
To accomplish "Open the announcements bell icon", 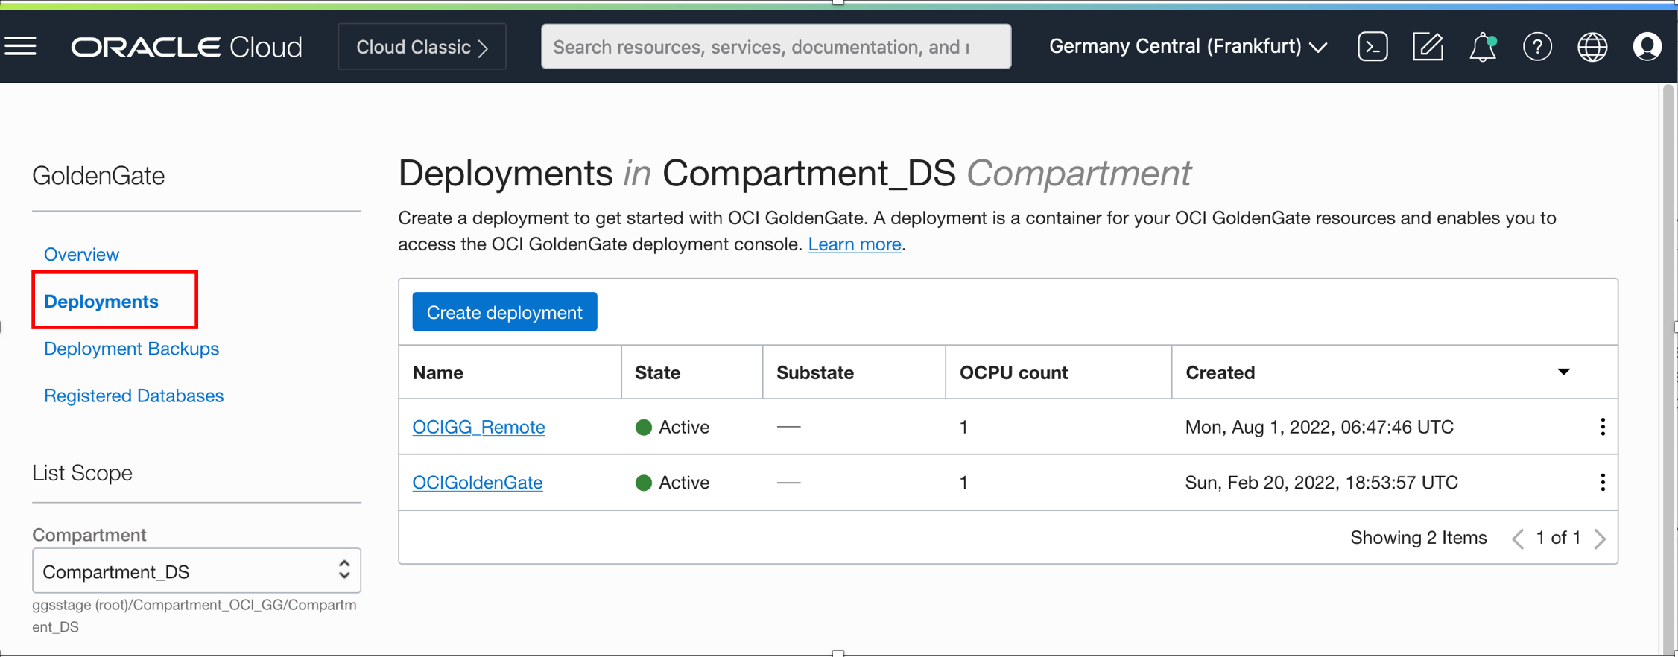I will [x=1482, y=47].
